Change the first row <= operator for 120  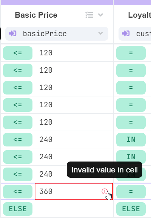point(18,53)
